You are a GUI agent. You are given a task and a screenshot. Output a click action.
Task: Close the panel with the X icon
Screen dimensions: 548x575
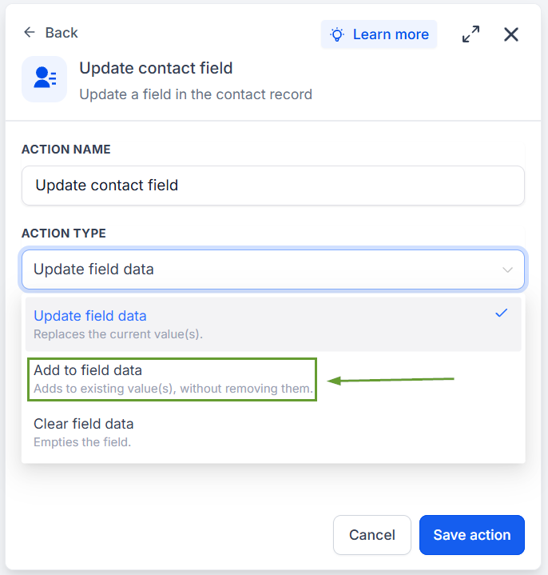click(x=511, y=34)
